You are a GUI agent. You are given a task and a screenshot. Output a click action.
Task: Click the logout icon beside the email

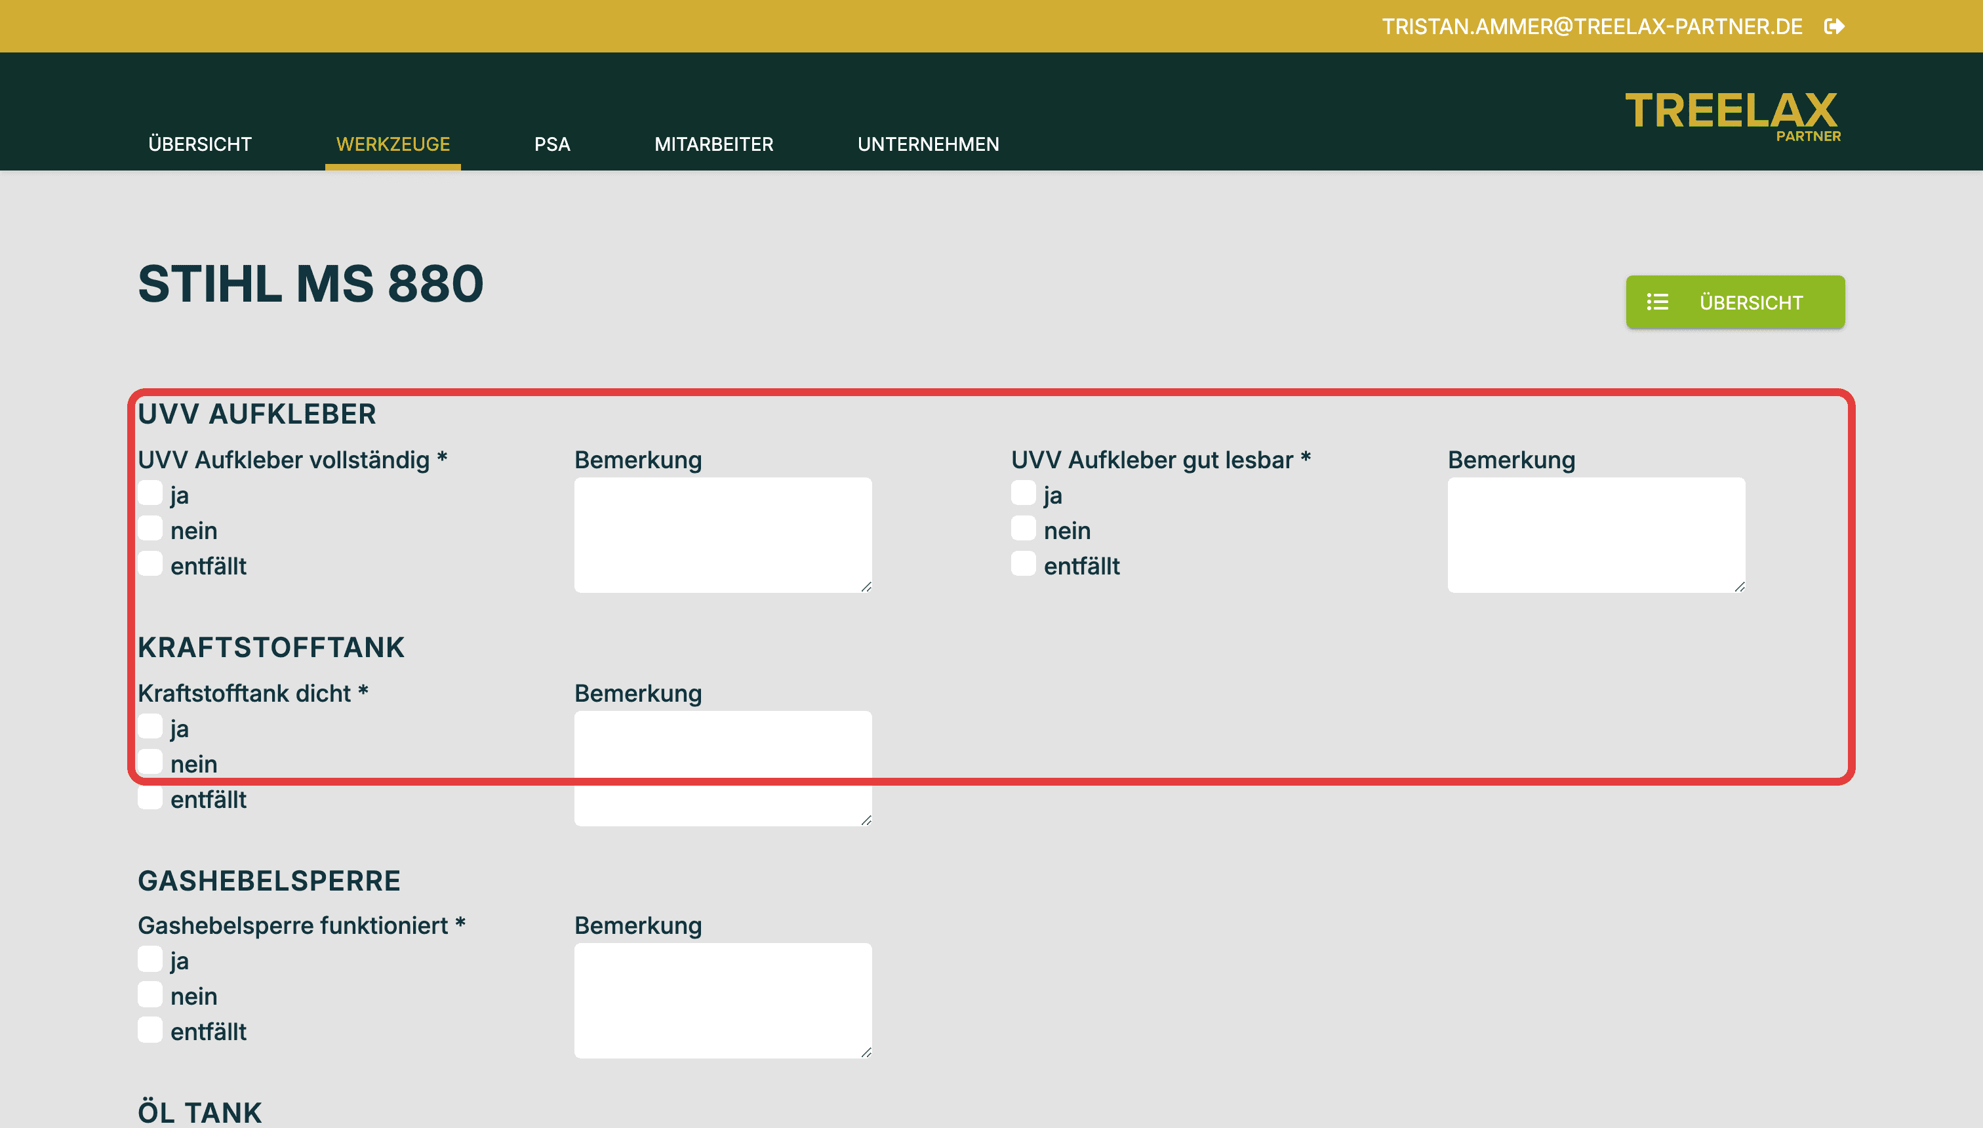tap(1834, 26)
